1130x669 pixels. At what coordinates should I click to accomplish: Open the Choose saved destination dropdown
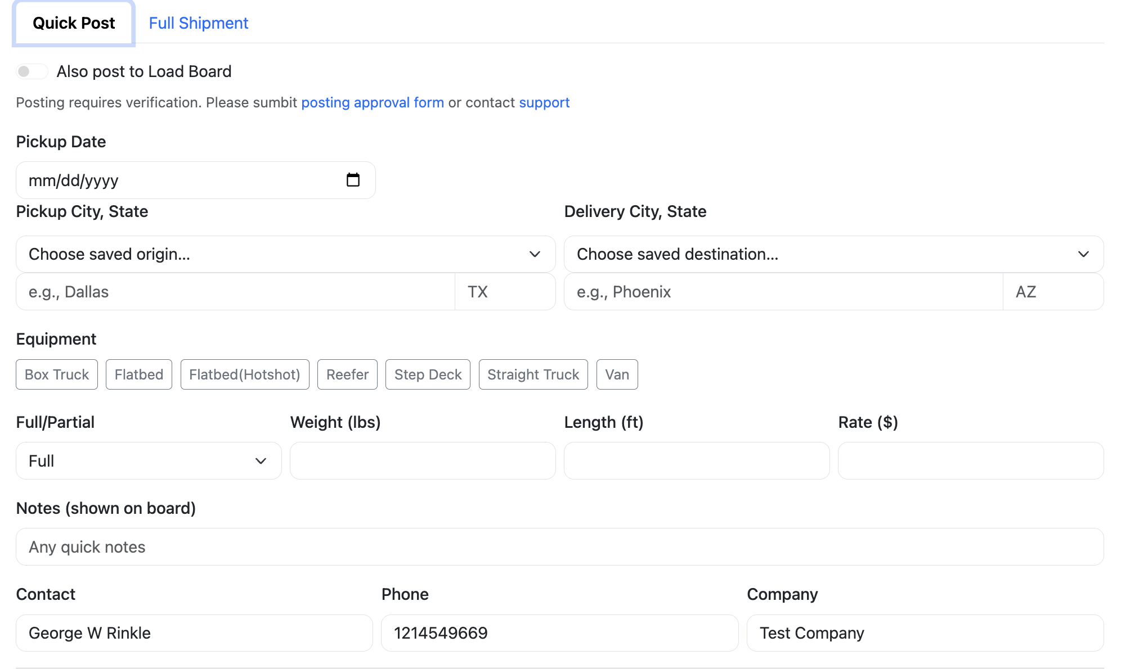pyautogui.click(x=833, y=254)
